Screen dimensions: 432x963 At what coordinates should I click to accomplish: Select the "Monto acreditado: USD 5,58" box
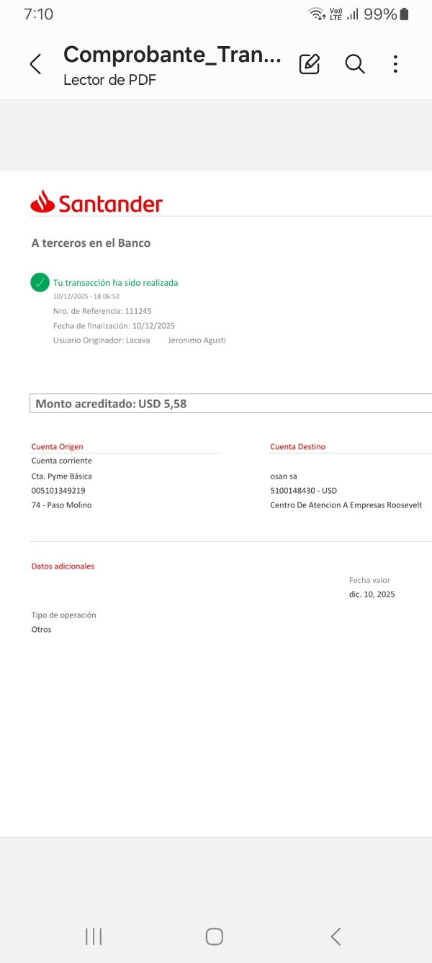[230, 404]
